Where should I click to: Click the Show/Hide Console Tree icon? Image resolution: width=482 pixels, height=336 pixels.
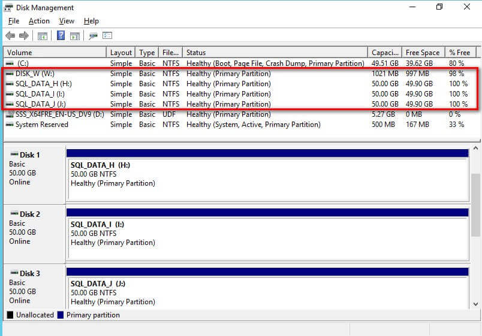click(43, 36)
